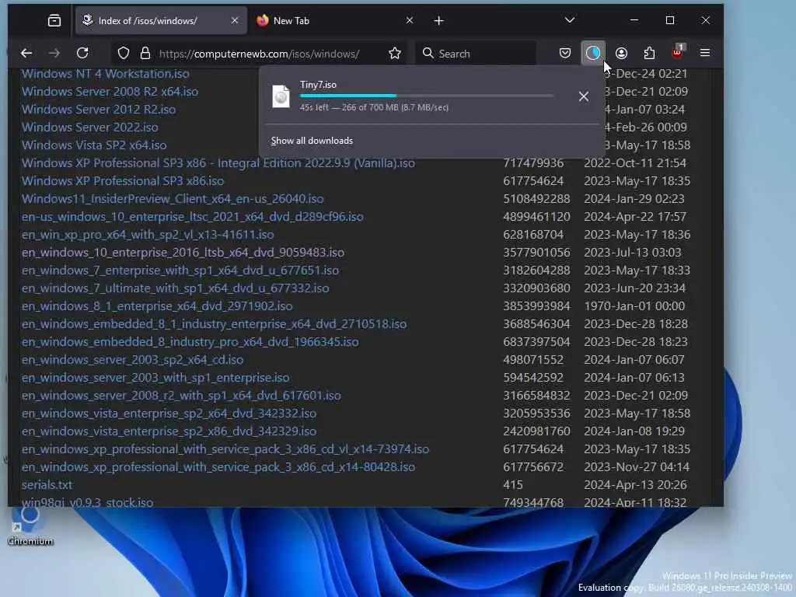Screen dimensions: 796x597
Task: Open en_windows_8_1_enterprise_x64 iso link
Action: [156, 306]
